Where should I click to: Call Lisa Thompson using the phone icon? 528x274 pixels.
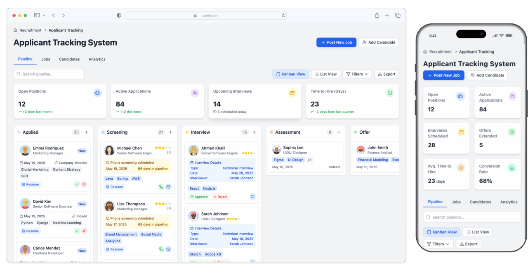point(161,249)
